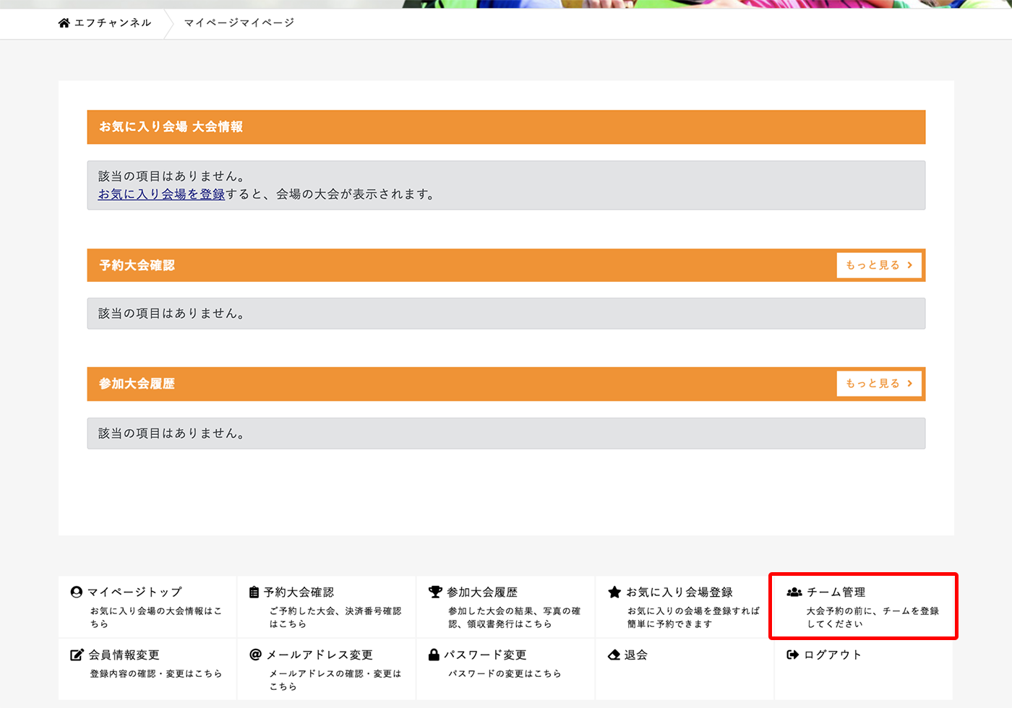Image resolution: width=1012 pixels, height=708 pixels.
Task: Open チーム管理 menu title text
Action: [836, 592]
